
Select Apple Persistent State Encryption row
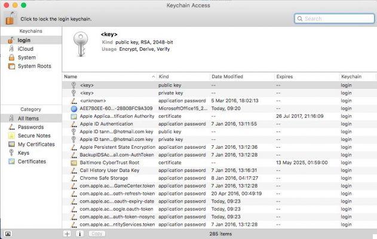[219, 147]
